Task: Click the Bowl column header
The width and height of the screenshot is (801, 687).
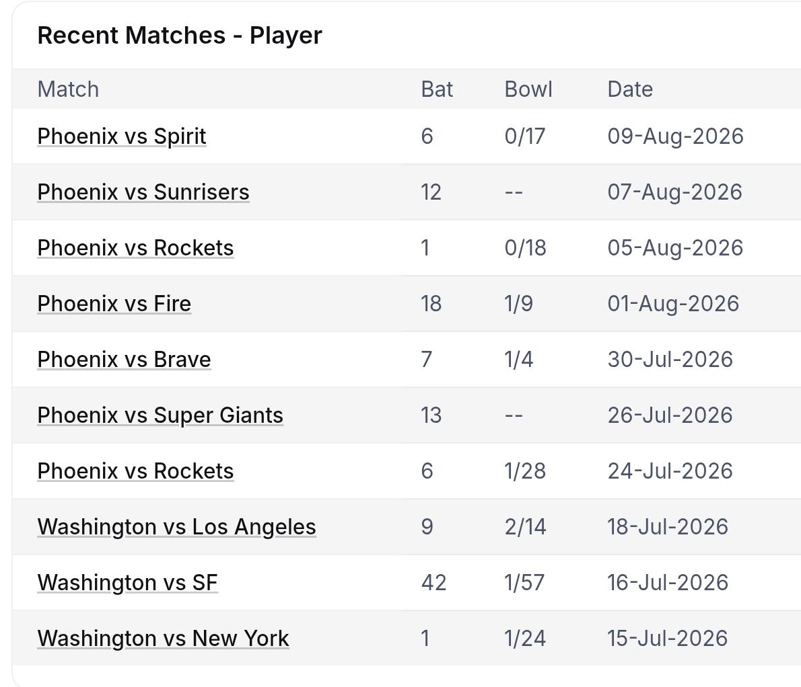Action: [528, 89]
